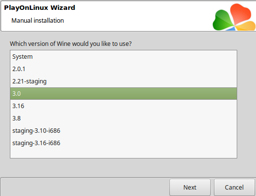Click empty button bar left of Next
256x196 pixels.
coord(85,187)
